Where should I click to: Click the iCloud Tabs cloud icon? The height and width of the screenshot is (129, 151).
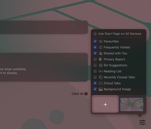101,83
